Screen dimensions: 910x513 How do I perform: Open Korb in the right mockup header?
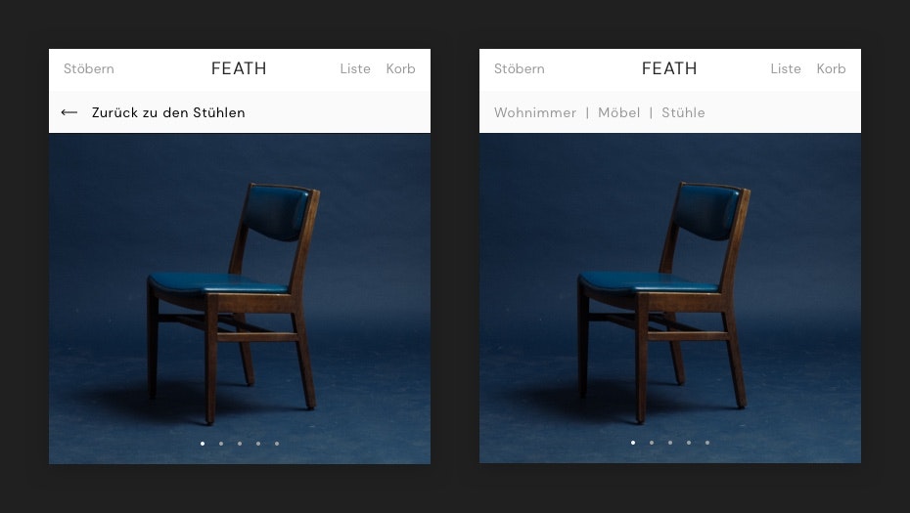click(832, 68)
